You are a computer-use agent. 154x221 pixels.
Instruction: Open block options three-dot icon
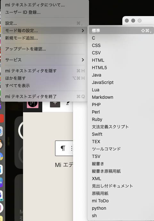71,148
